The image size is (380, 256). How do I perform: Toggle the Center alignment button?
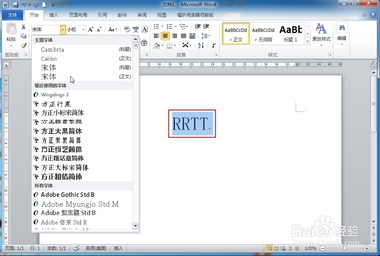tap(165, 36)
